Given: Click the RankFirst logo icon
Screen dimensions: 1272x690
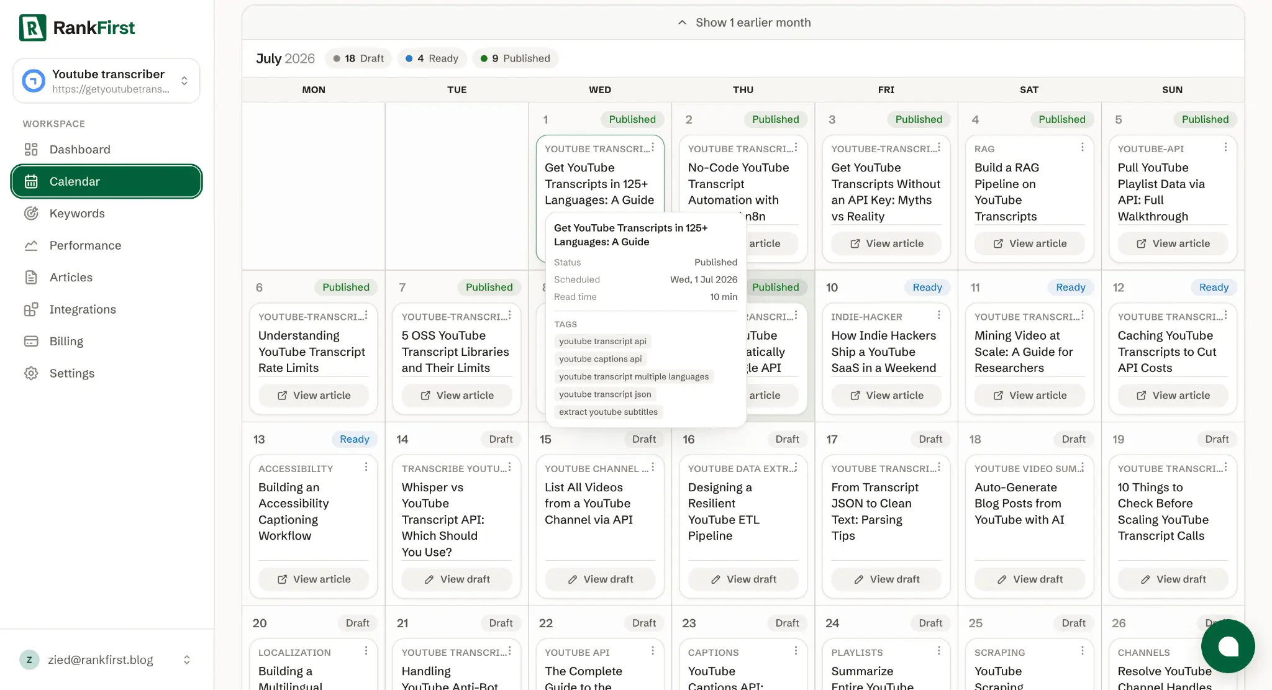Looking at the screenshot, I should click(33, 27).
